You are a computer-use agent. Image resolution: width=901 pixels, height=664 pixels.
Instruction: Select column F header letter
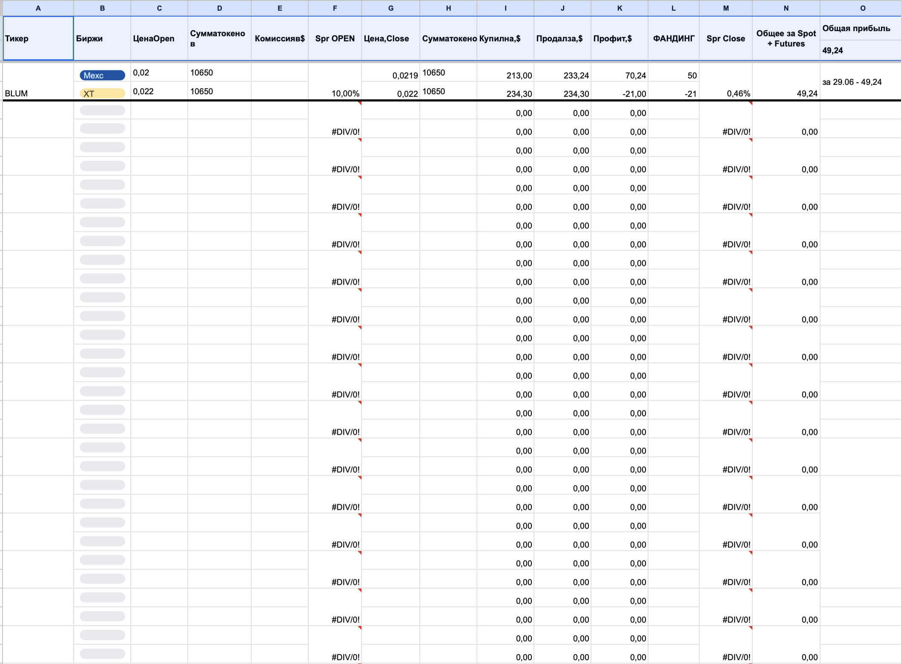click(x=335, y=8)
